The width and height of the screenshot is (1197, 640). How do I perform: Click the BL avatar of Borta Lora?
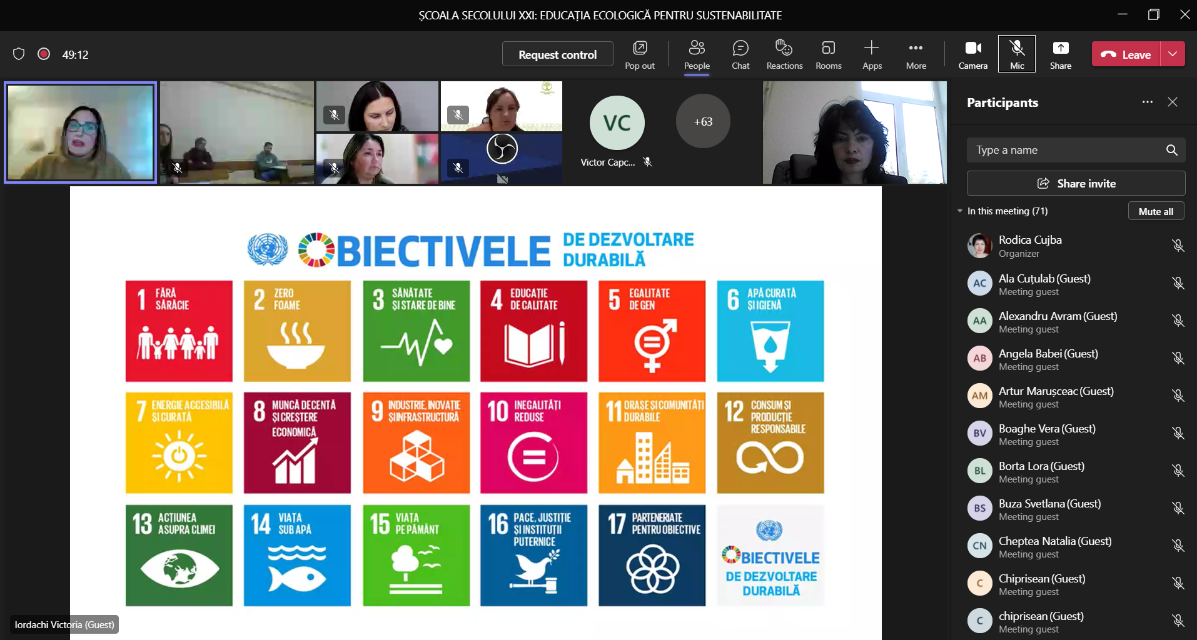pyautogui.click(x=979, y=471)
